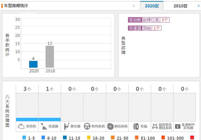Click the 八大系统故障图 label
The width and height of the screenshot is (201, 140).
tap(7, 111)
